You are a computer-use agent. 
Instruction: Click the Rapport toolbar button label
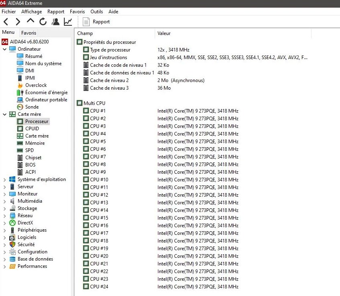click(x=101, y=22)
